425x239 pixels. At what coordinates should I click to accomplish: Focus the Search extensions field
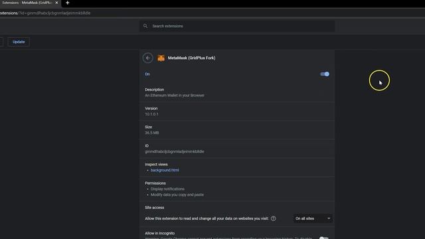tap(237, 26)
